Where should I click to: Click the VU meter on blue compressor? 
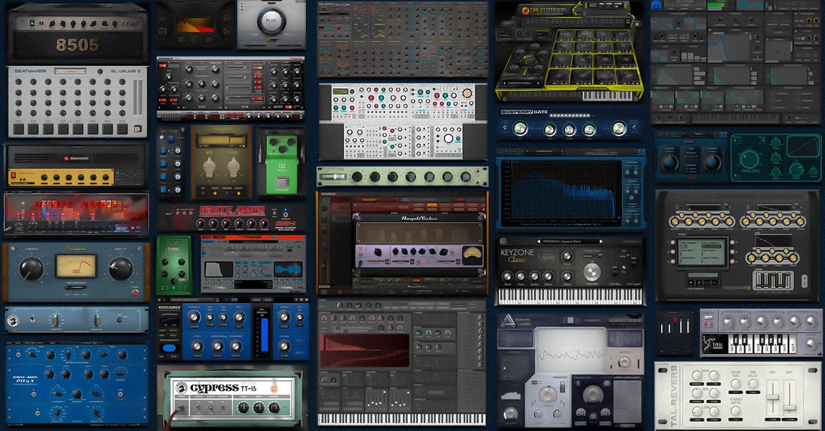point(76,264)
